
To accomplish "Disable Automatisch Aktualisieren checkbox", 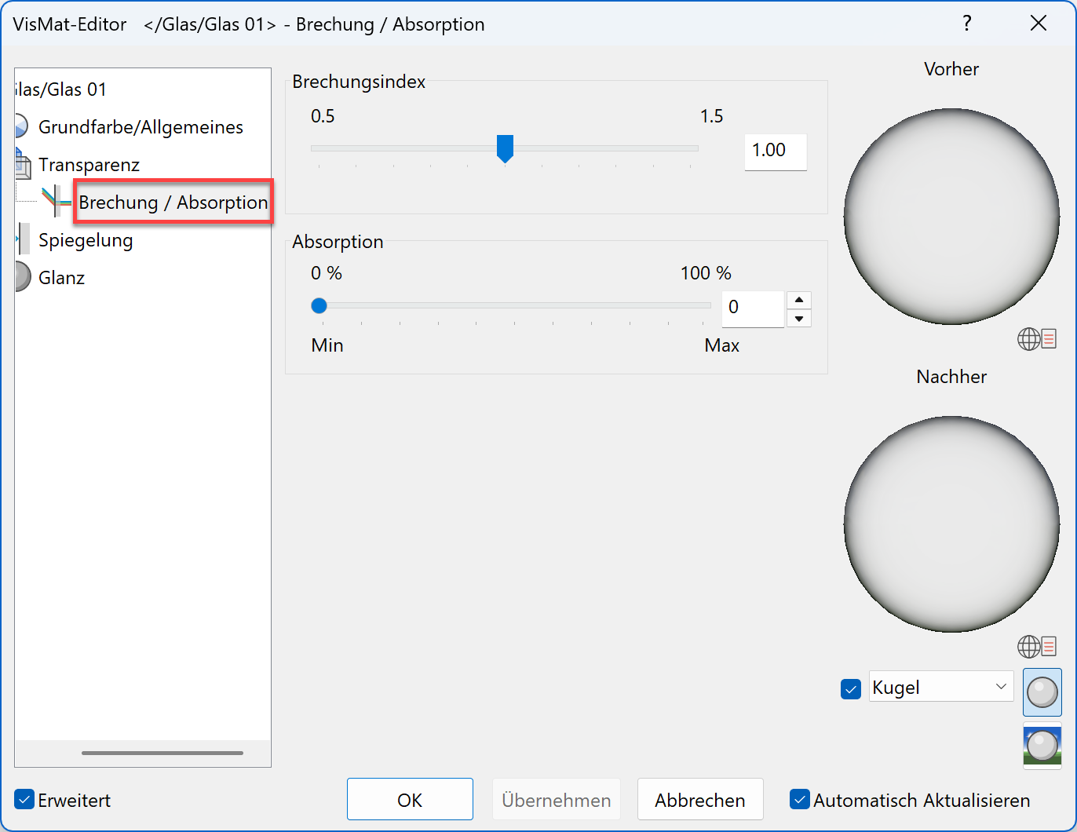I will click(800, 800).
